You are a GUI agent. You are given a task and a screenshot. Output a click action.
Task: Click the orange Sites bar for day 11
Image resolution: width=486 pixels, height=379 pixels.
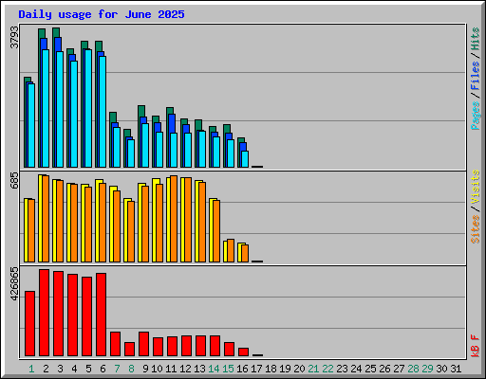point(174,219)
